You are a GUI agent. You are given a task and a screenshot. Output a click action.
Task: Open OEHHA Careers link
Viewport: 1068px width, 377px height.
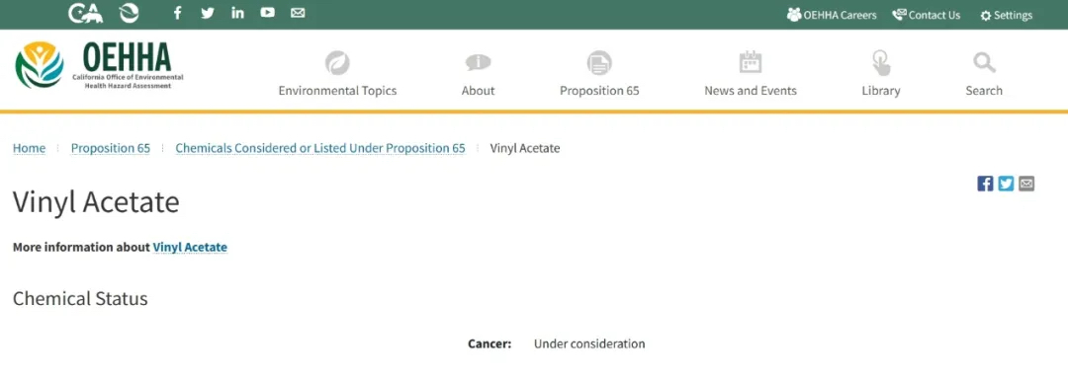832,15
